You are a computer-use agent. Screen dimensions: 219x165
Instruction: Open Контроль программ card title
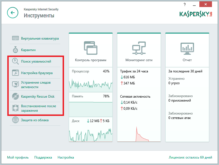[x=91, y=60]
